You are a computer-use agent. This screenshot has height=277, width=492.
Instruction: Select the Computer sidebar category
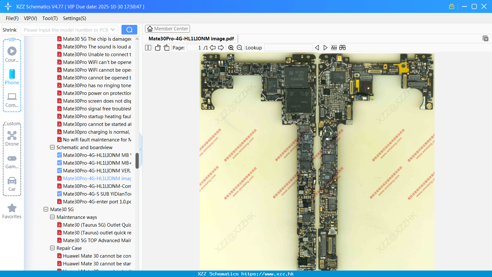coord(12,100)
